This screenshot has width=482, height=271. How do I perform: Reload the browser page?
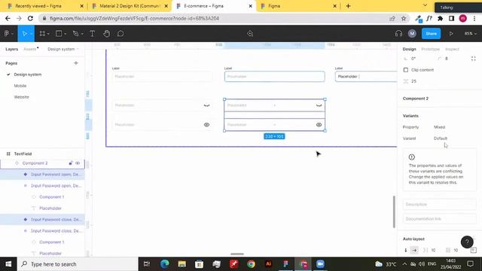[30, 18]
